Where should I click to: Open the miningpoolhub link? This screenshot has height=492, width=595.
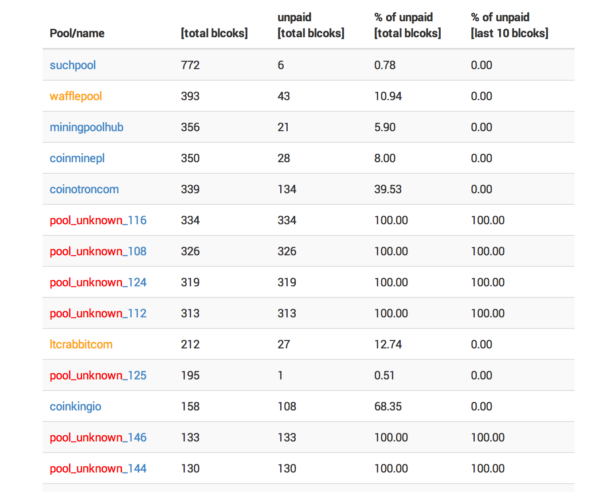tap(86, 127)
